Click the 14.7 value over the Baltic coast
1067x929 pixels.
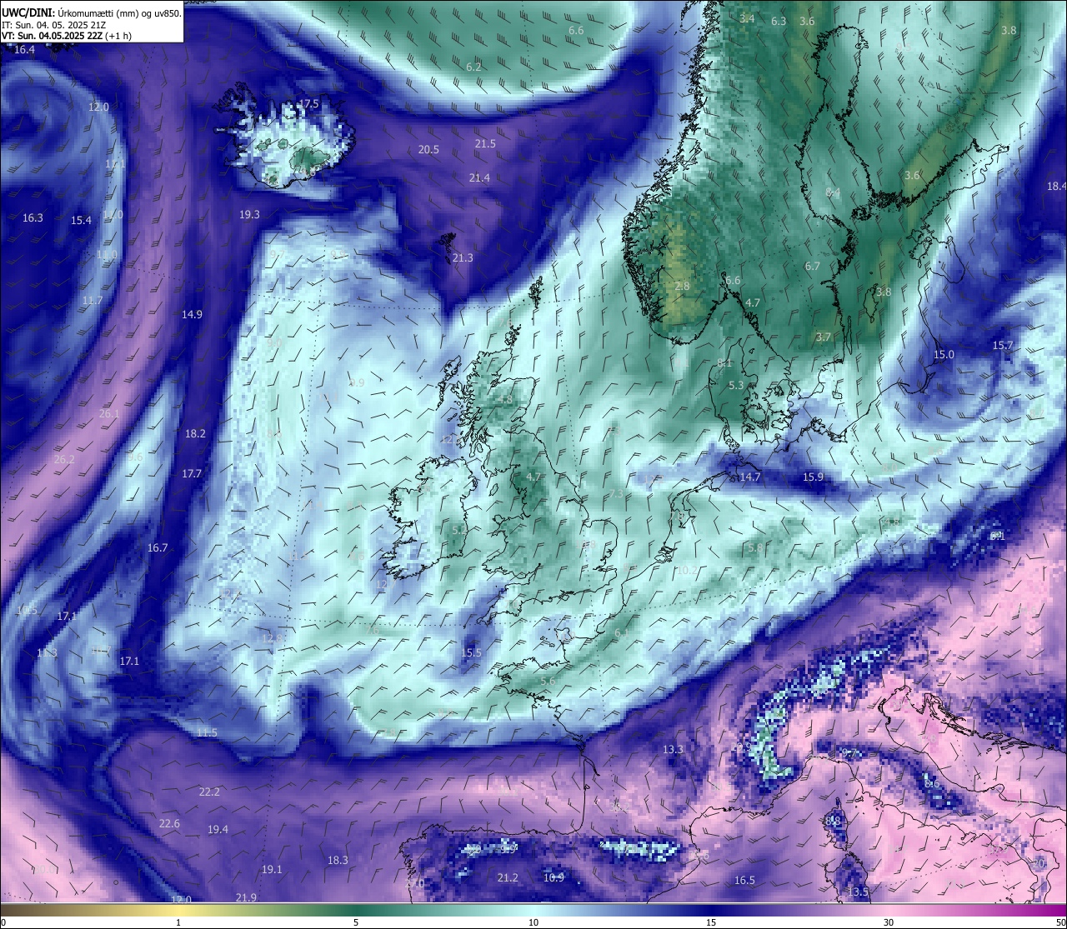pyautogui.click(x=750, y=477)
